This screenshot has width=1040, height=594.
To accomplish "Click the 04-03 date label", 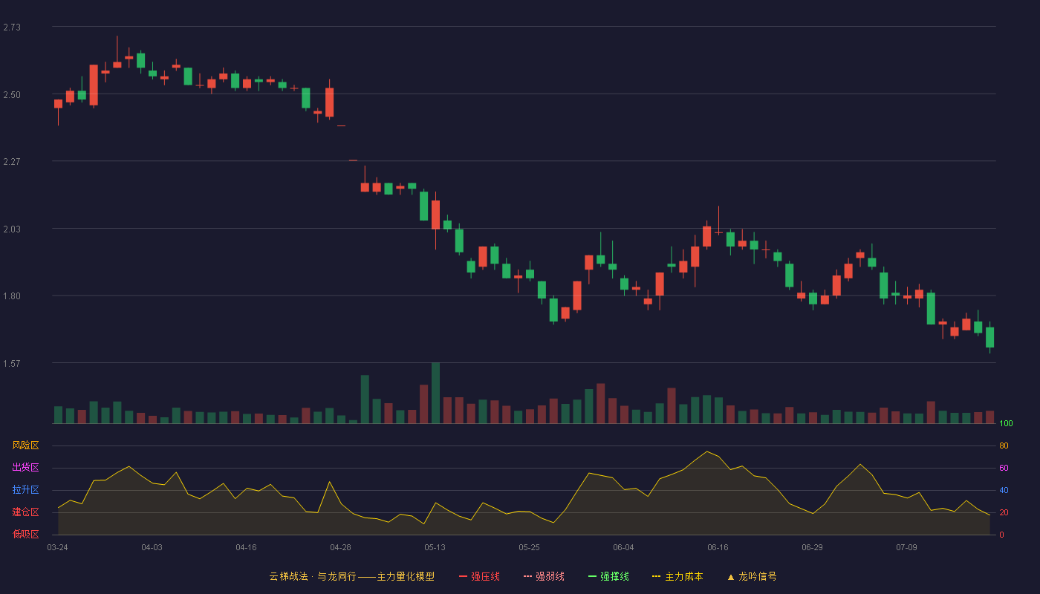I will click(152, 547).
